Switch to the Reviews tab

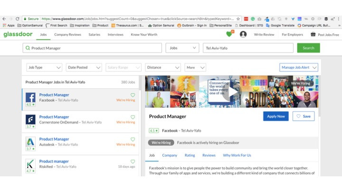pos(209,155)
